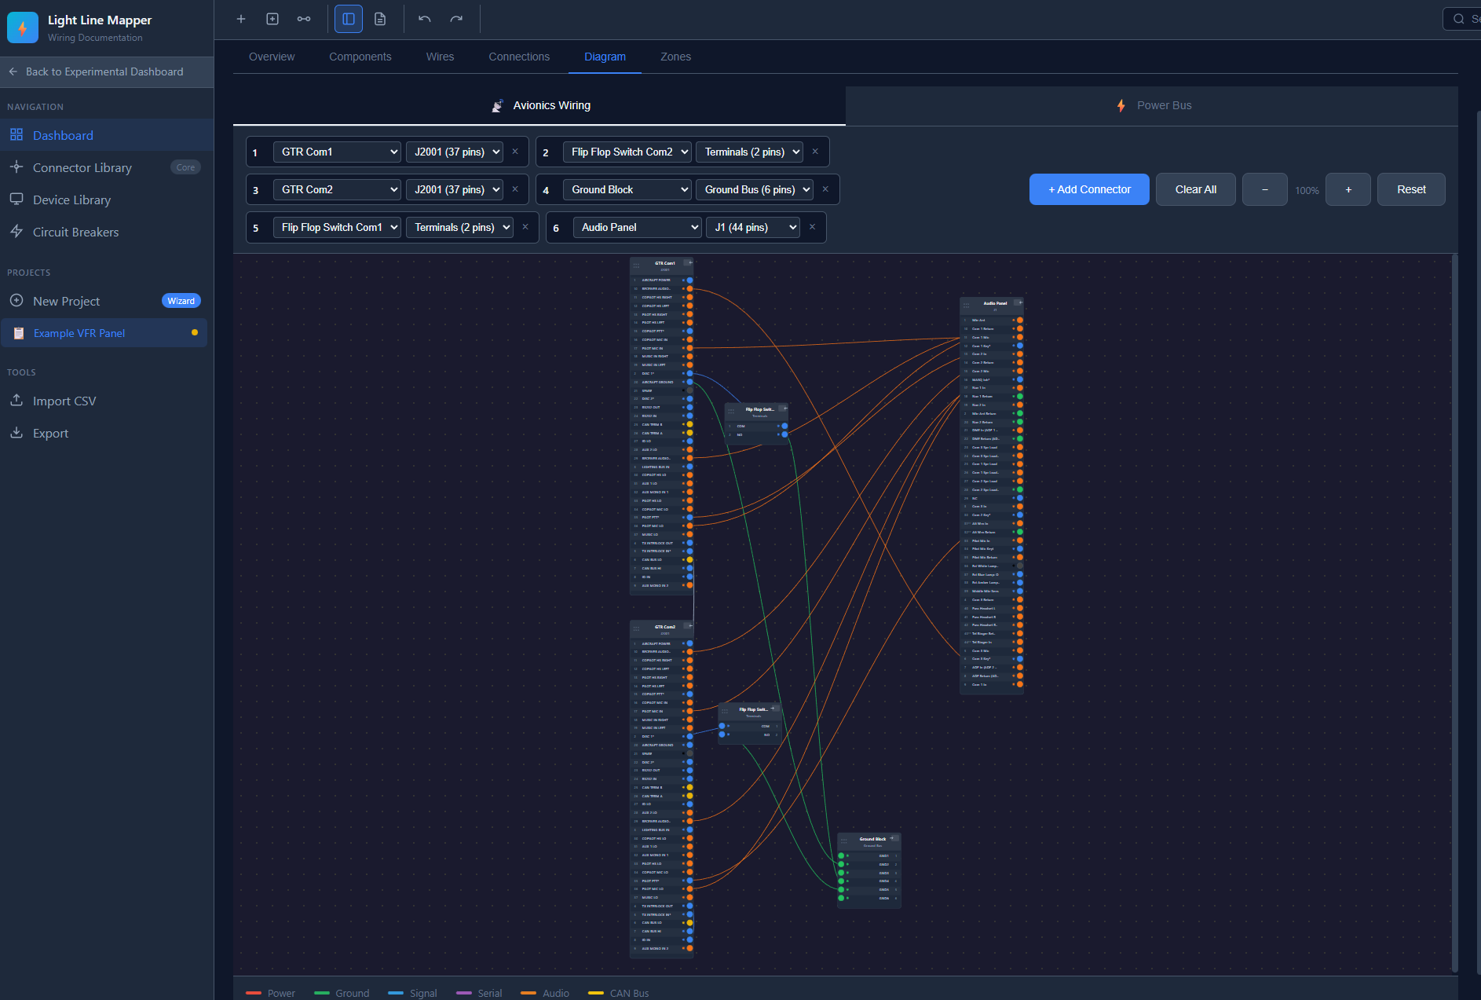Remove connector row 2 with the × control
Image resolution: width=1481 pixels, height=1000 pixels.
(815, 151)
